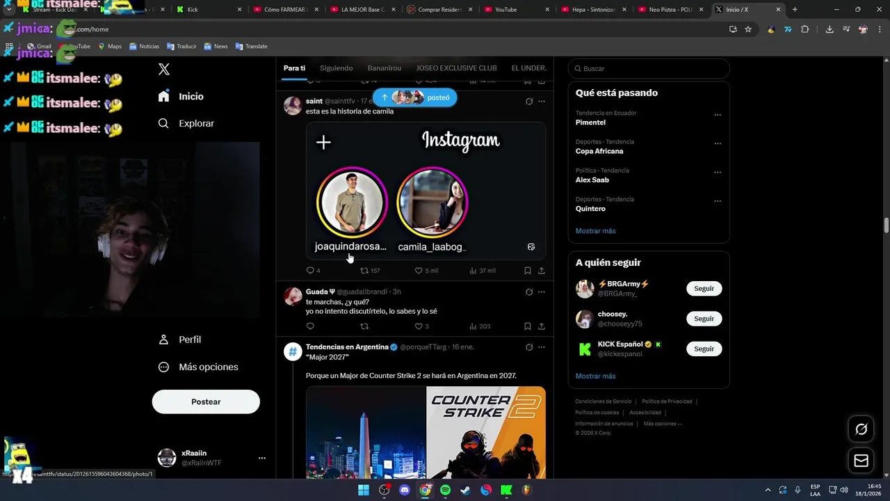Open more options for the Copa Africana trend
The height and width of the screenshot is (501, 890).
pyautogui.click(x=718, y=144)
